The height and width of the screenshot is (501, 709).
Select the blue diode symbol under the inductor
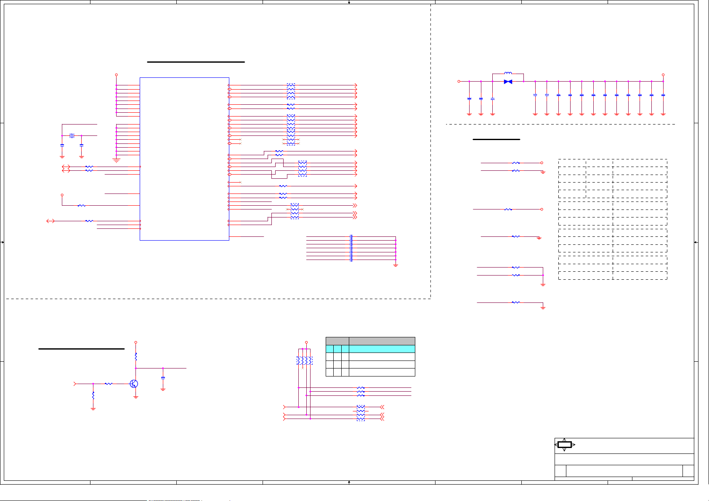pos(508,82)
